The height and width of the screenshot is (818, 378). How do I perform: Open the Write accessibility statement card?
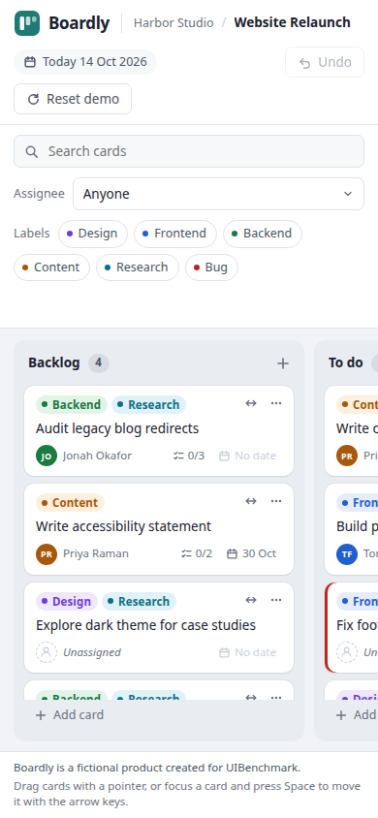pos(159,529)
